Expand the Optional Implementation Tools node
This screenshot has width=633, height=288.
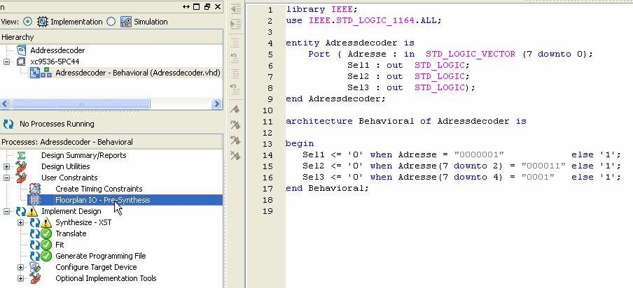[x=20, y=278]
